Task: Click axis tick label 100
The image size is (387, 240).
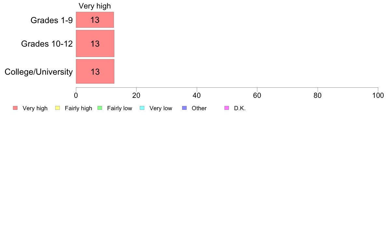Action: tap(378, 96)
